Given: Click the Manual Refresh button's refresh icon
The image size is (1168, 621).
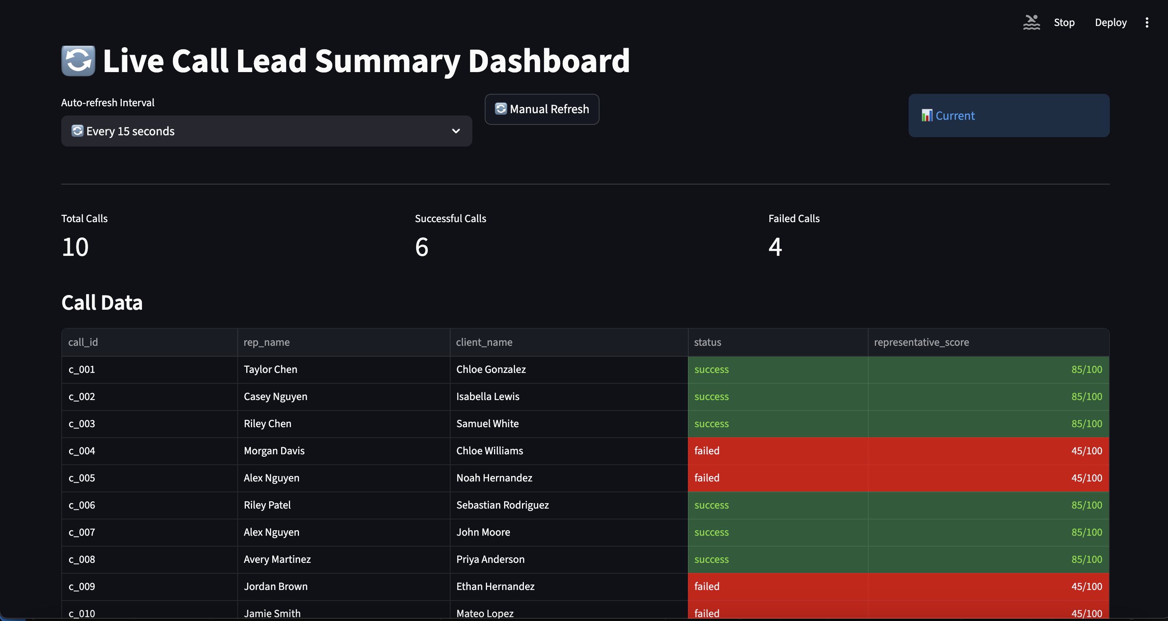Looking at the screenshot, I should (x=501, y=109).
